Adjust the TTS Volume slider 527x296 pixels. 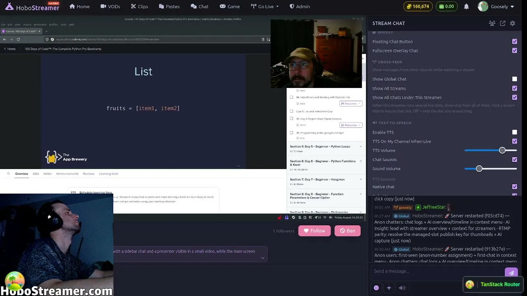(x=491, y=150)
